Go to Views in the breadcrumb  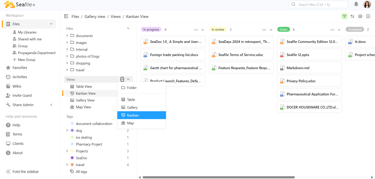(x=116, y=16)
